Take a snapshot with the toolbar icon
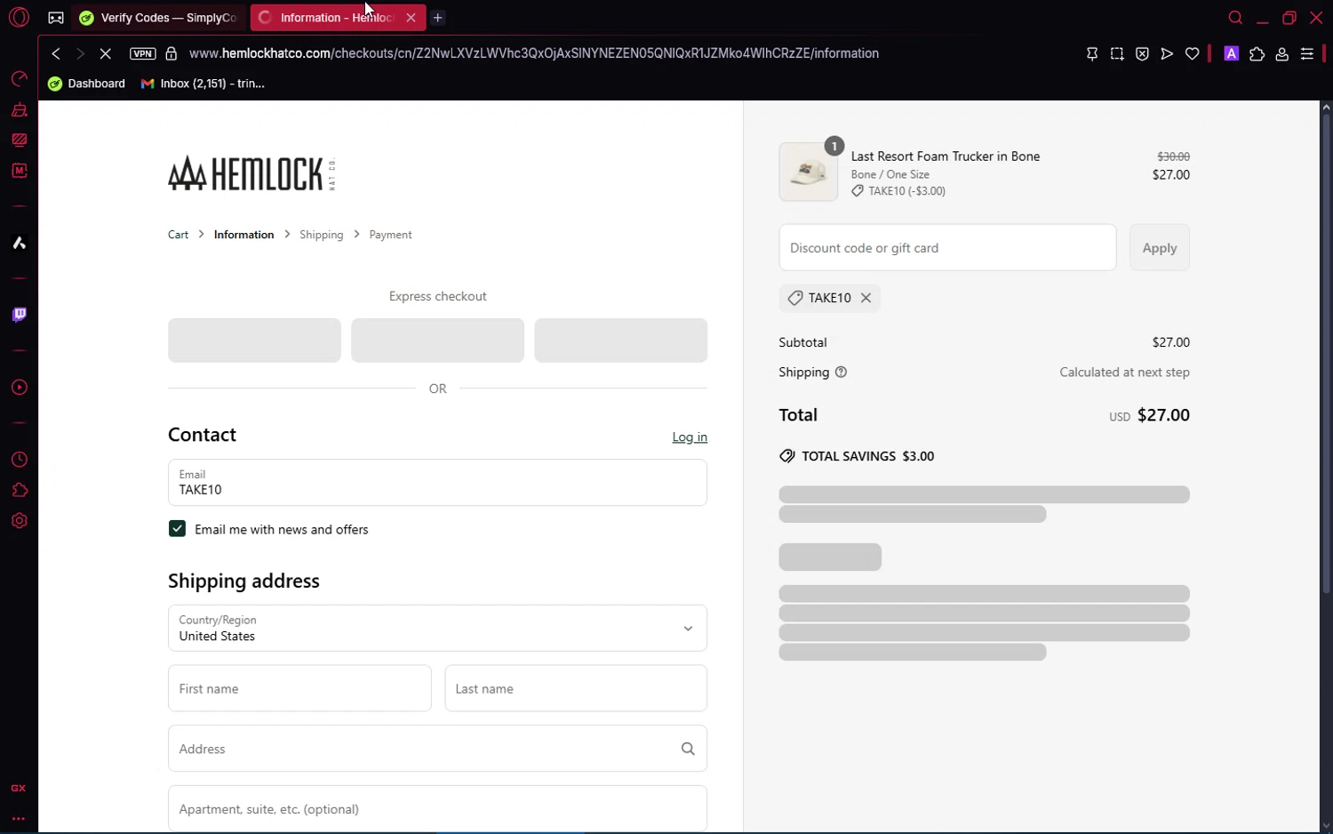 [1117, 54]
